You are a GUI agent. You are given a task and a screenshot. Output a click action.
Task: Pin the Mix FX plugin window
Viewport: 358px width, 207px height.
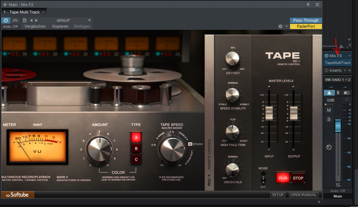click(x=308, y=5)
